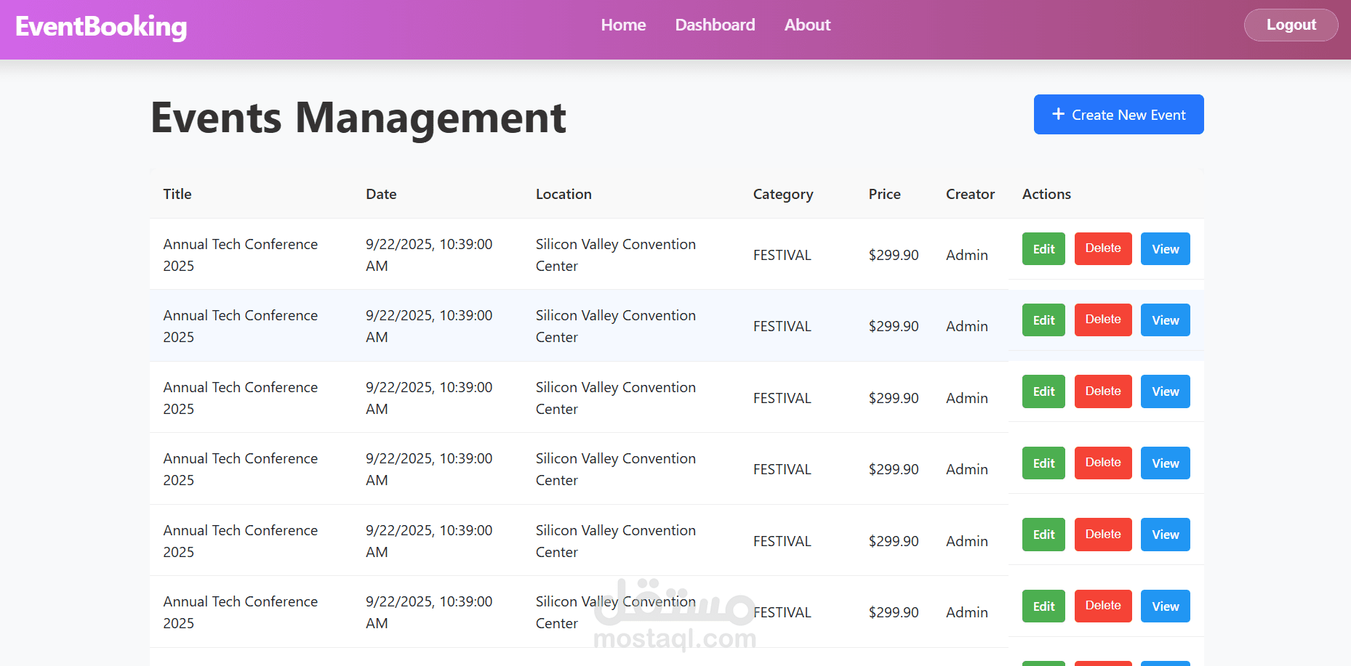Delete the second event row
1351x666 pixels.
point(1103,320)
